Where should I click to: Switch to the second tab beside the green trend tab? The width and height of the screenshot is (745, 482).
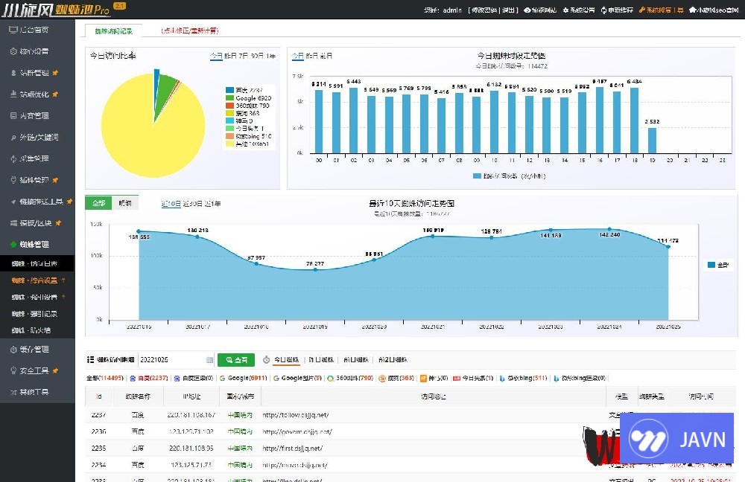[124, 203]
